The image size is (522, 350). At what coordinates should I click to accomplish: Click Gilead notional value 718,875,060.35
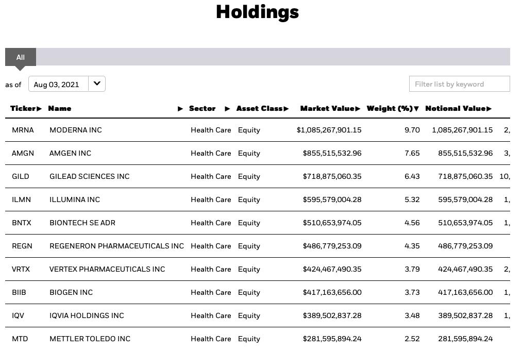point(465,176)
